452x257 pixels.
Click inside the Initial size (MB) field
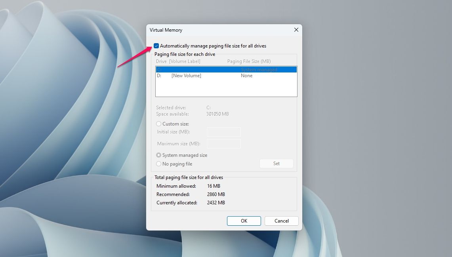point(223,132)
